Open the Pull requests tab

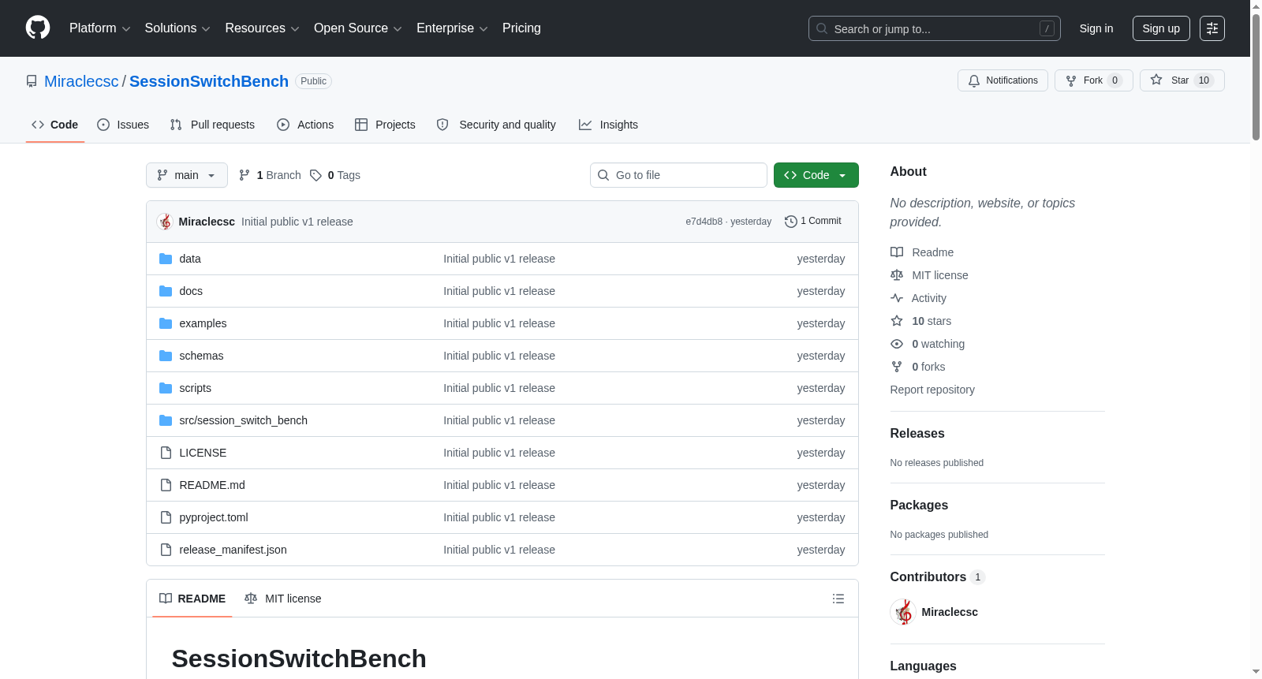pyautogui.click(x=212, y=125)
